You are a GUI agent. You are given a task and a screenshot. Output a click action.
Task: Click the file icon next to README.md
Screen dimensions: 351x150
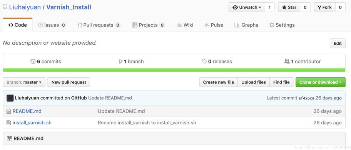(x=8, y=111)
